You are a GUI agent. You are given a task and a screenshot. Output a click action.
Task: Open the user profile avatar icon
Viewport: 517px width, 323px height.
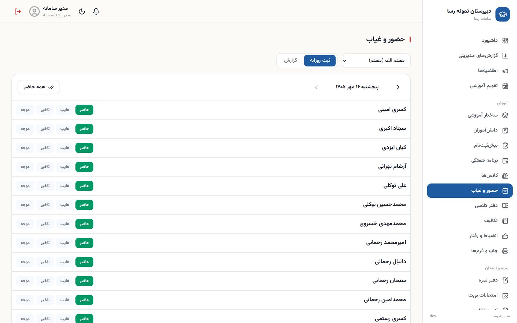click(34, 11)
